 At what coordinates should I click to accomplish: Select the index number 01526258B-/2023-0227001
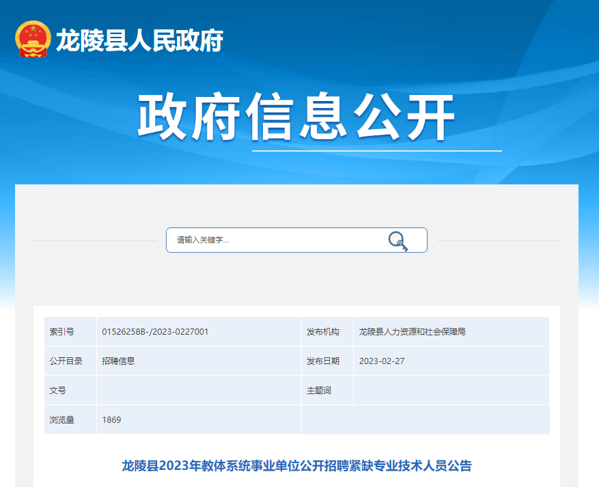155,332
